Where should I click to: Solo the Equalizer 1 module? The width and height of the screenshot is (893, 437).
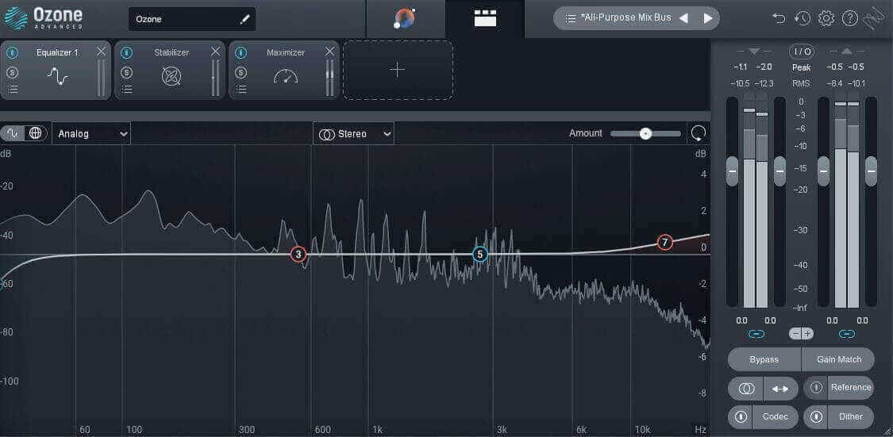(x=13, y=72)
